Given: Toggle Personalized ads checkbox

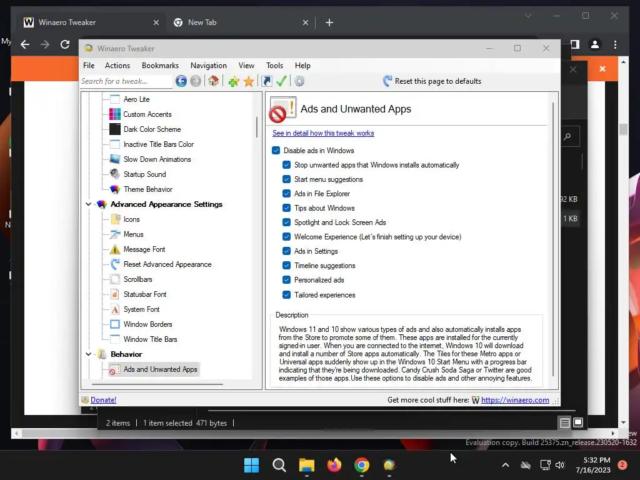Looking at the screenshot, I should (x=286, y=280).
